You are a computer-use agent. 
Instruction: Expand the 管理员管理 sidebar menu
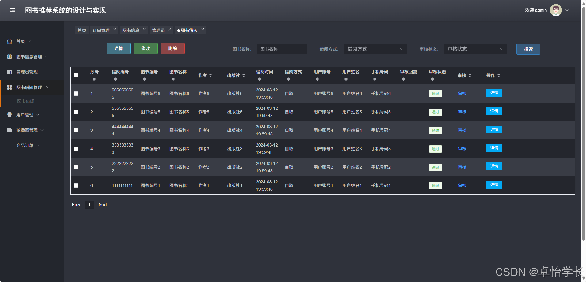pyautogui.click(x=32, y=72)
